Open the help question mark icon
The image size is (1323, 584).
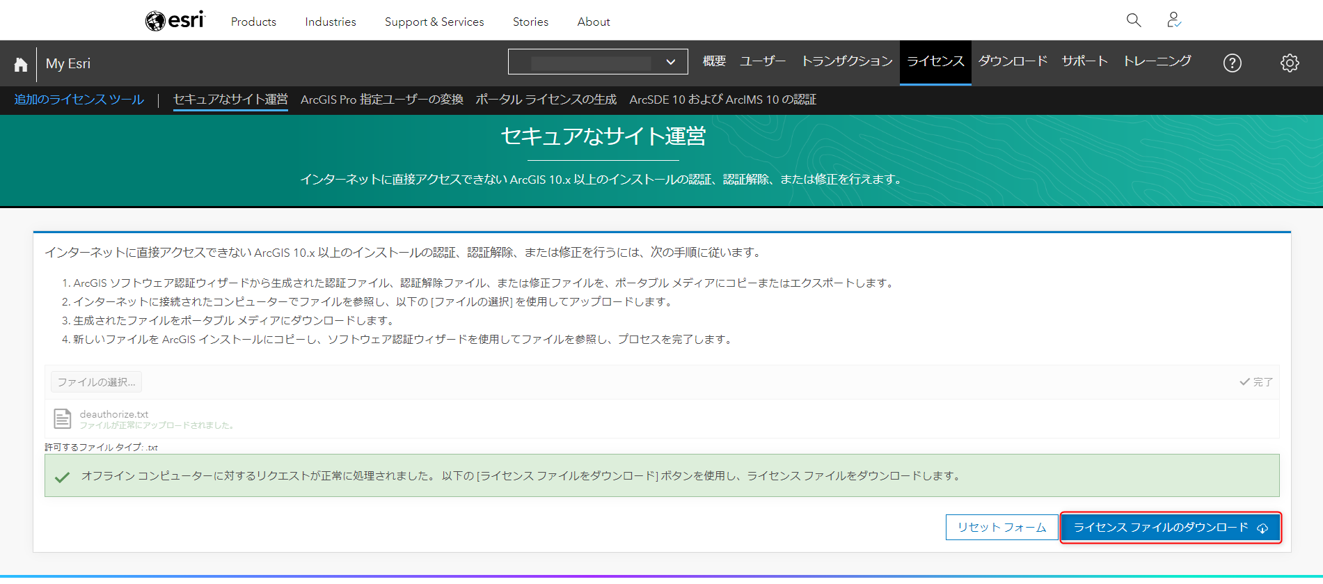coord(1232,63)
